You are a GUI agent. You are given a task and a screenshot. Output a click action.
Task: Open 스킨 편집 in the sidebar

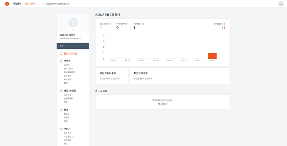click(67, 136)
